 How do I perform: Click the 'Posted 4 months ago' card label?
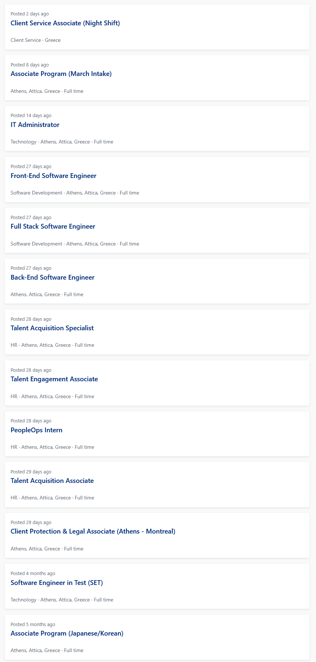coord(33,573)
